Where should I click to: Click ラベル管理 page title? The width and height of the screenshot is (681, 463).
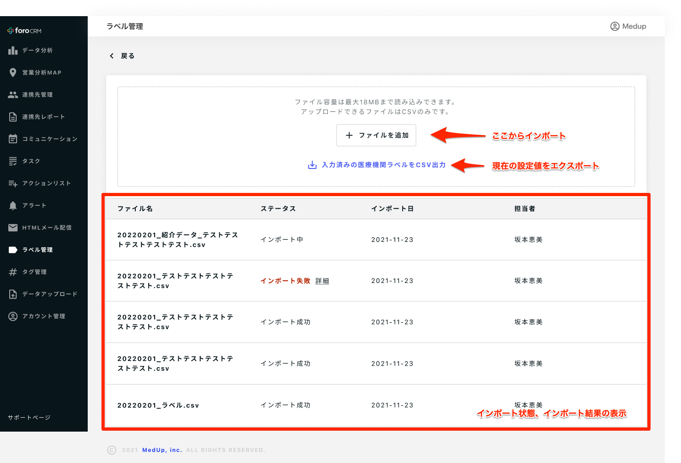tap(125, 26)
